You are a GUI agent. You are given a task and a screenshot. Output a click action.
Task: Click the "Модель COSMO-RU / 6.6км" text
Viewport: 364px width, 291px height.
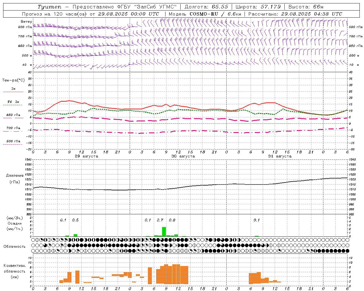point(205,14)
